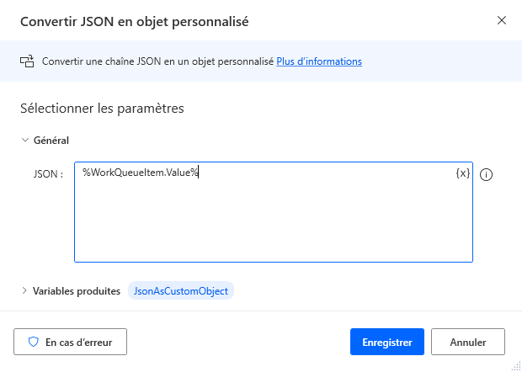Click the shield icon for error handling
This screenshot has width=522, height=372.
coord(34,343)
